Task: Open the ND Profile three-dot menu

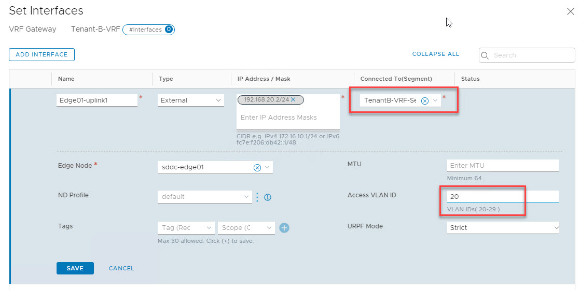Action: pos(257,197)
